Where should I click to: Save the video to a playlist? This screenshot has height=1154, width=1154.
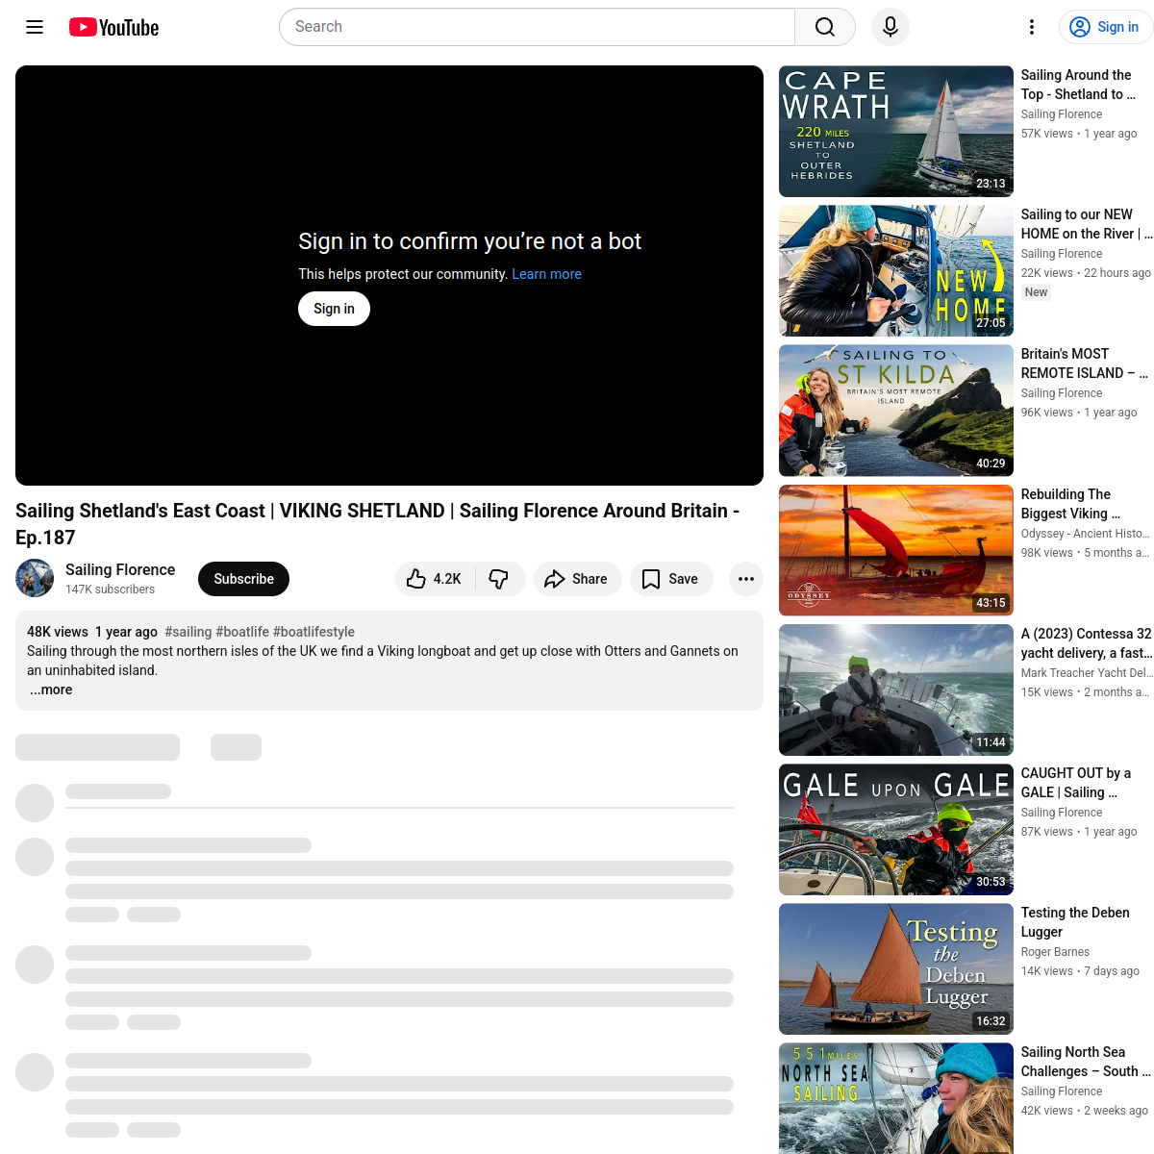tap(670, 579)
